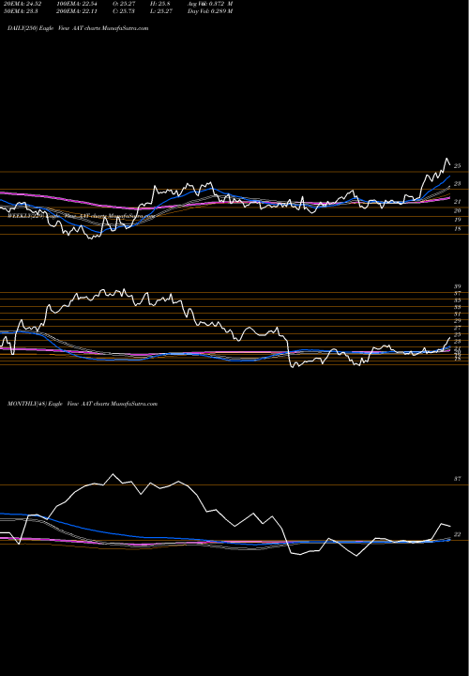469x676 pixels.
Task: Click the 25 price label on daily chart
Action: [x=458, y=166]
